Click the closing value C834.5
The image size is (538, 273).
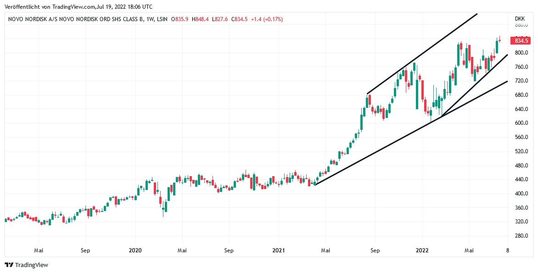[239, 19]
